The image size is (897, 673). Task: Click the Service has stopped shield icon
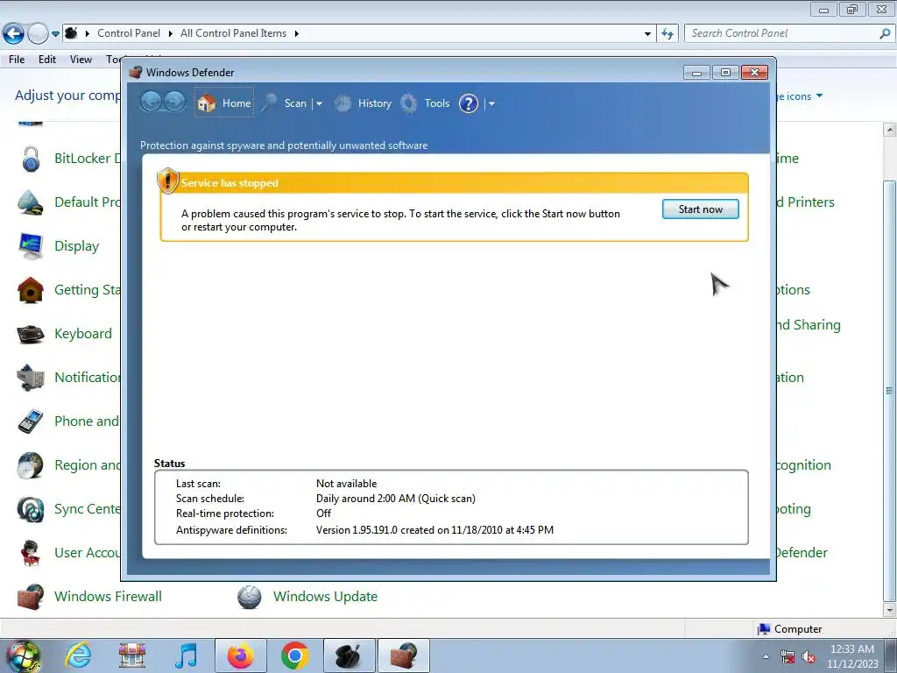(x=167, y=181)
